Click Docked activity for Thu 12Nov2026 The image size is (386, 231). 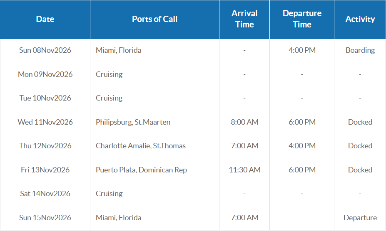pos(360,146)
